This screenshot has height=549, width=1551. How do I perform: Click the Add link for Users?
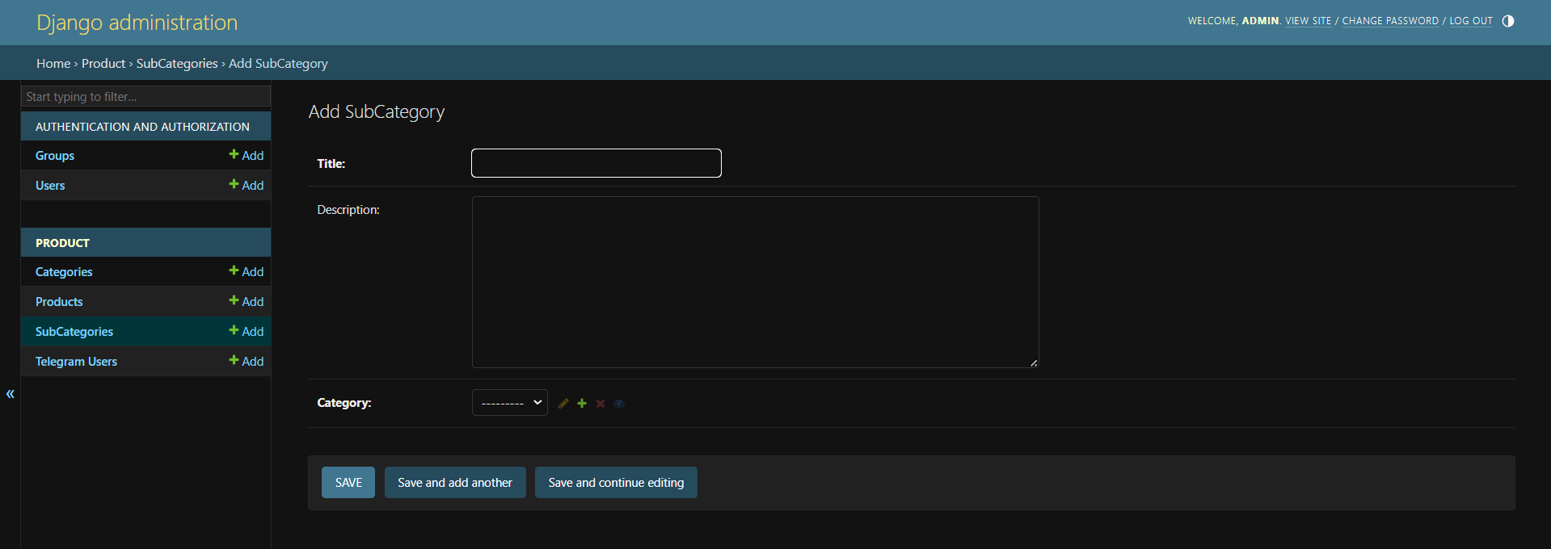pos(247,185)
